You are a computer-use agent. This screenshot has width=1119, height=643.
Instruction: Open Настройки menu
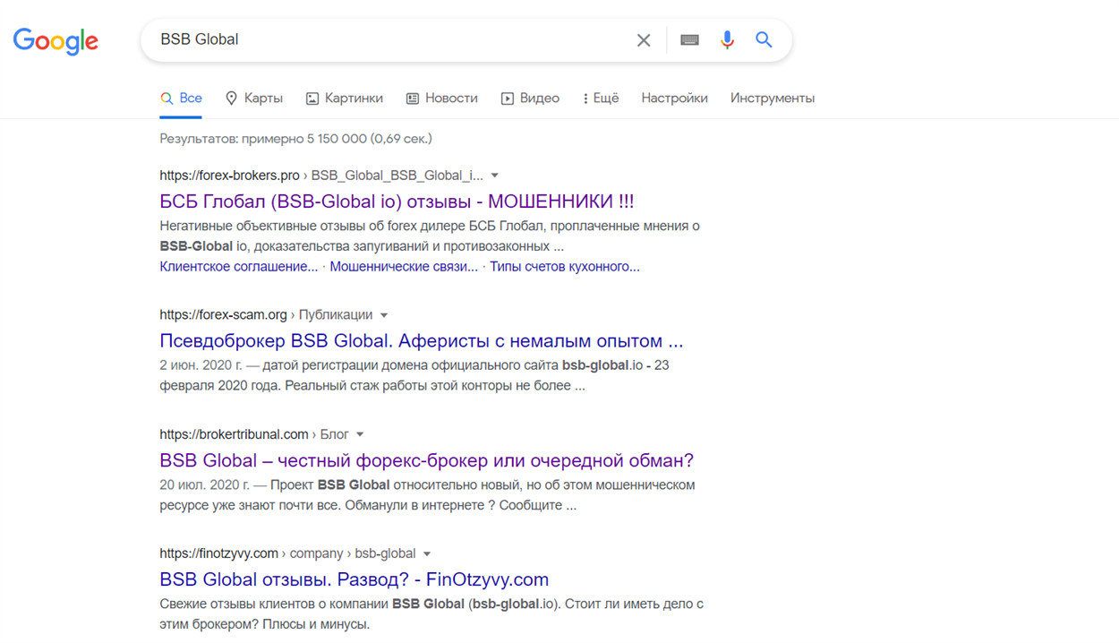pos(674,99)
